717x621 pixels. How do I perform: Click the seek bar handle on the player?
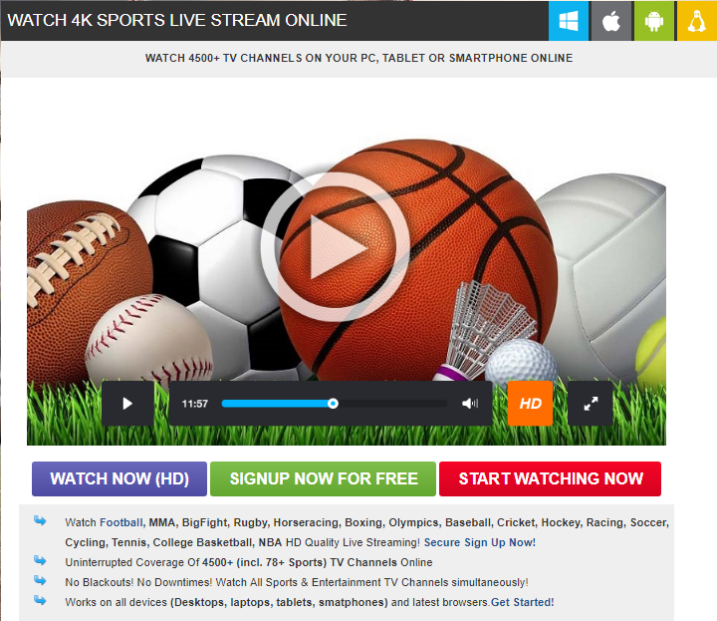[333, 404]
